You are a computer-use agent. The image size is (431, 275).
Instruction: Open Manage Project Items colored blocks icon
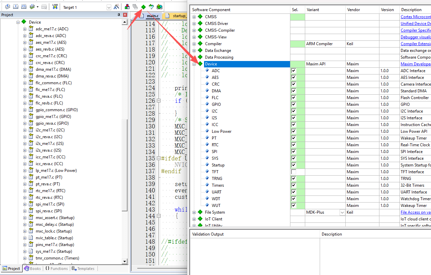pyautogui.click(x=127, y=7)
